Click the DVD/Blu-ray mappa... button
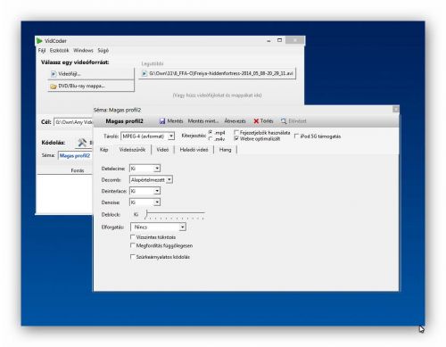The width and height of the screenshot is (446, 347). click(x=91, y=86)
